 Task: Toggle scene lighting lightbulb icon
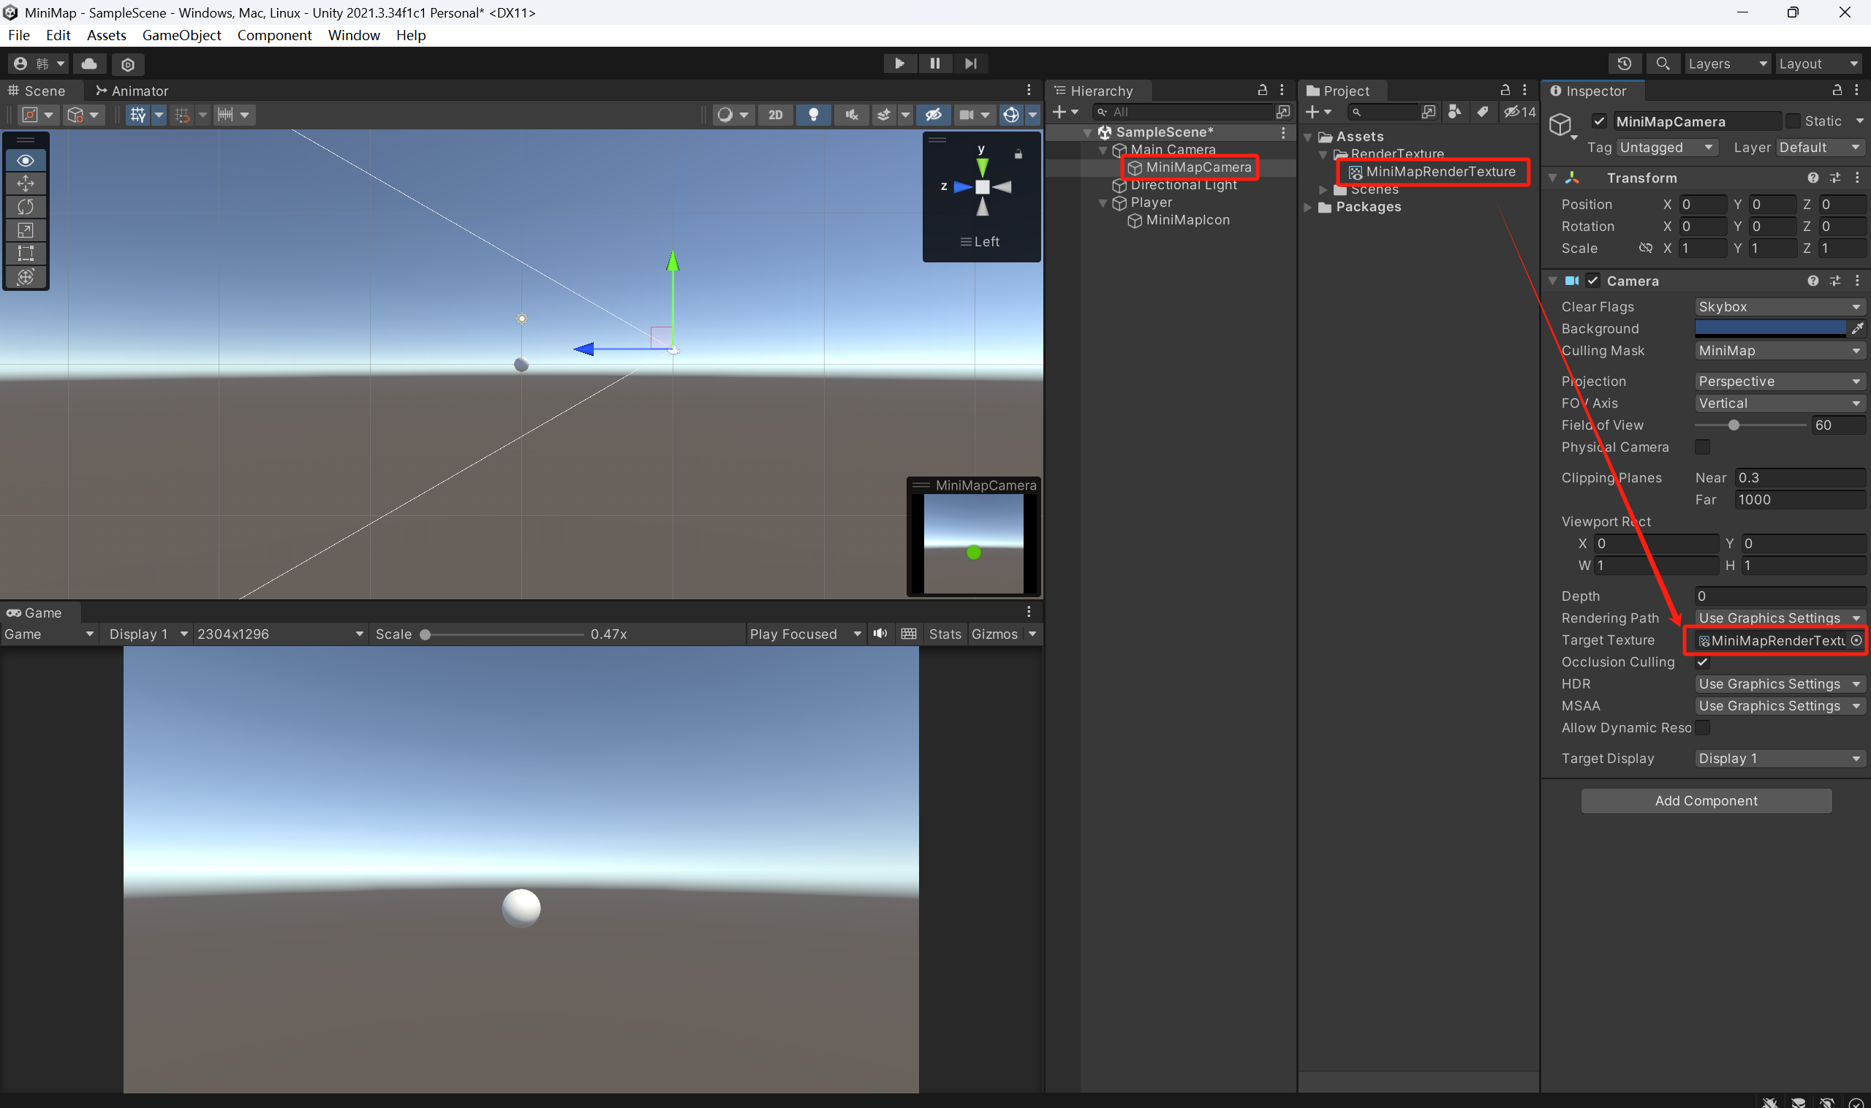pos(813,114)
